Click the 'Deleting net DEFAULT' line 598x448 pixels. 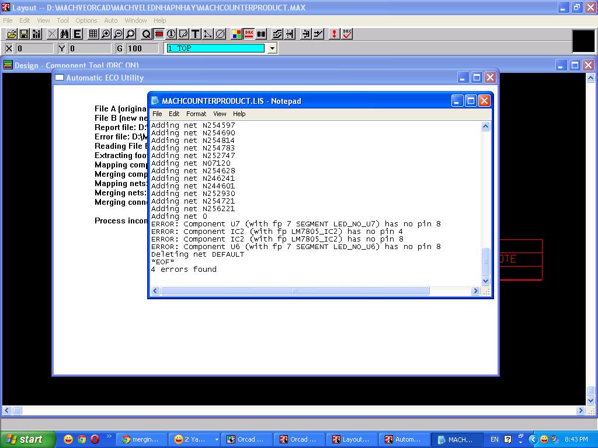[197, 254]
